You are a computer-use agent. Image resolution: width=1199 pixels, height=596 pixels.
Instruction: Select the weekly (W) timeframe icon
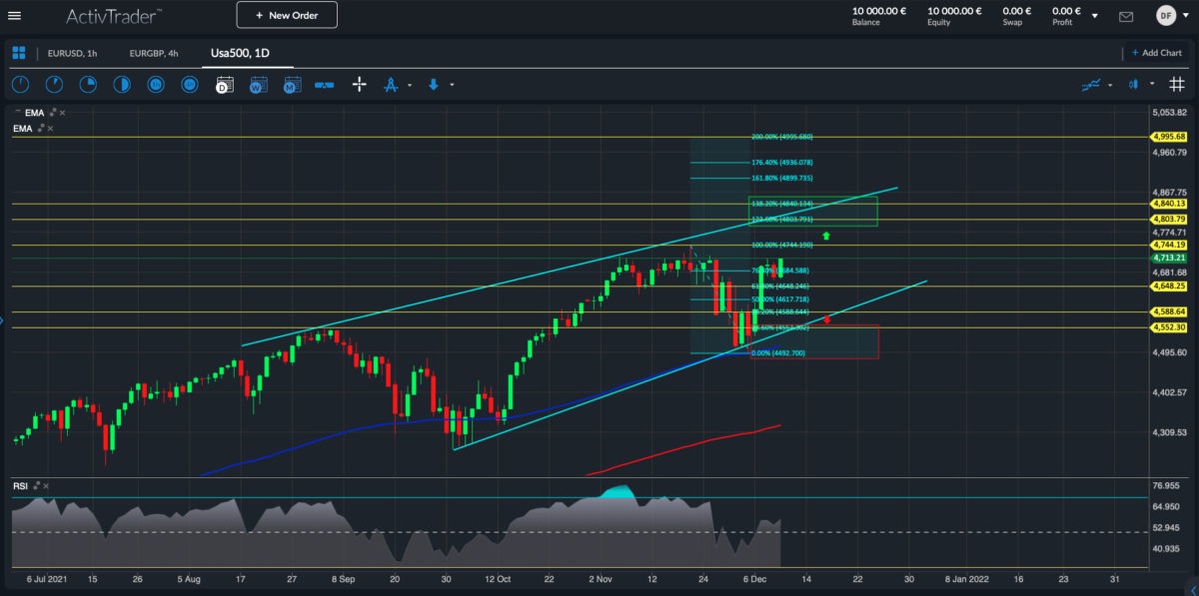click(x=257, y=85)
